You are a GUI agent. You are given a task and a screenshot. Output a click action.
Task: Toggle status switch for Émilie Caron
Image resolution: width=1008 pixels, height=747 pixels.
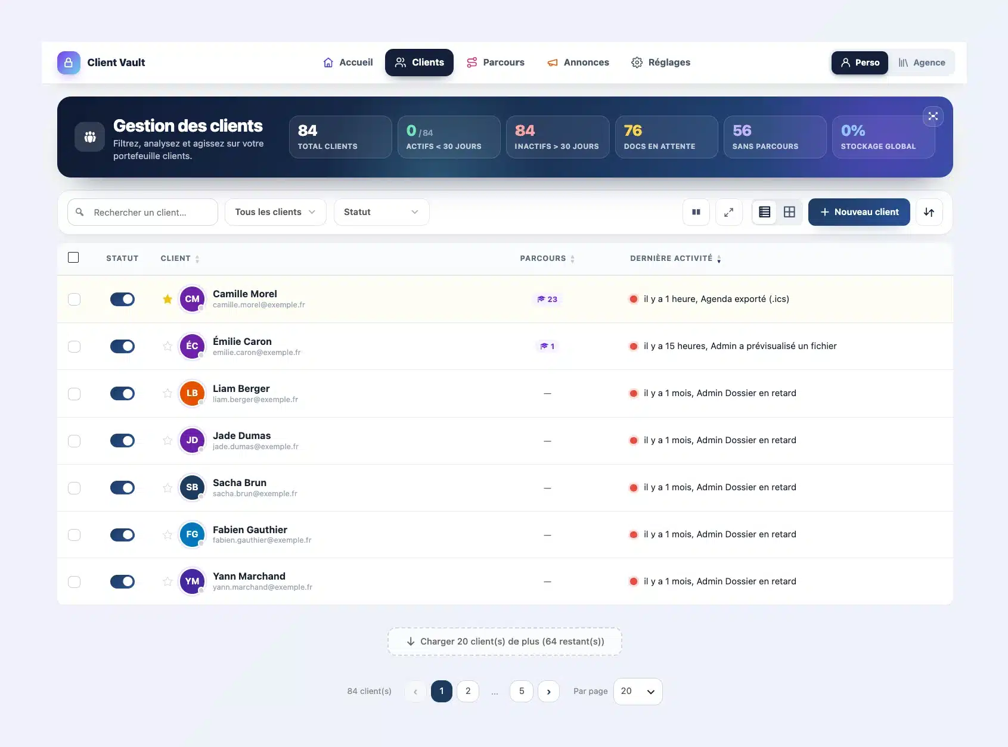[122, 346]
